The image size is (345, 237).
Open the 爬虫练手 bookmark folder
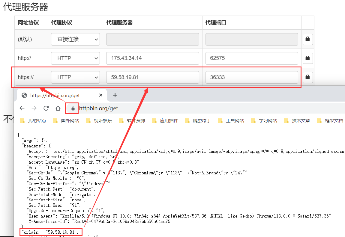(x=198, y=121)
